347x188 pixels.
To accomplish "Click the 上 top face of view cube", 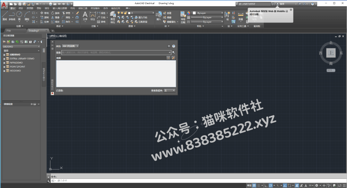I will pyautogui.click(x=331, y=53).
